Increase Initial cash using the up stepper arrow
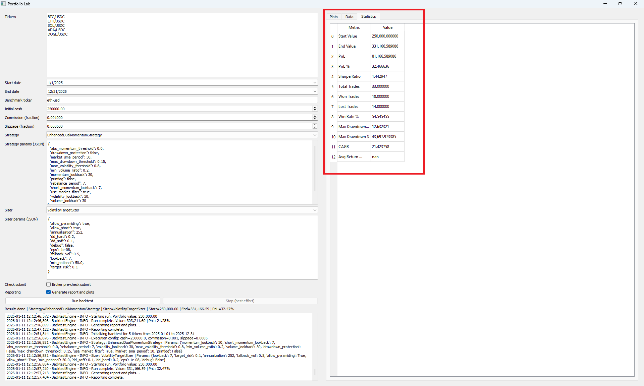644x386 pixels. click(x=315, y=107)
